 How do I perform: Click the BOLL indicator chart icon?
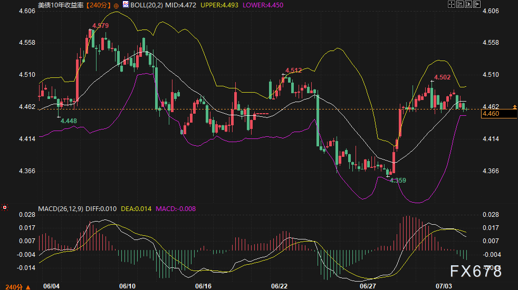[126, 4]
